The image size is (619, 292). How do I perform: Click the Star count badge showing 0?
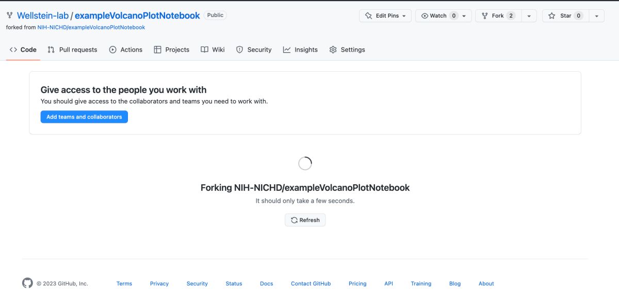point(578,16)
